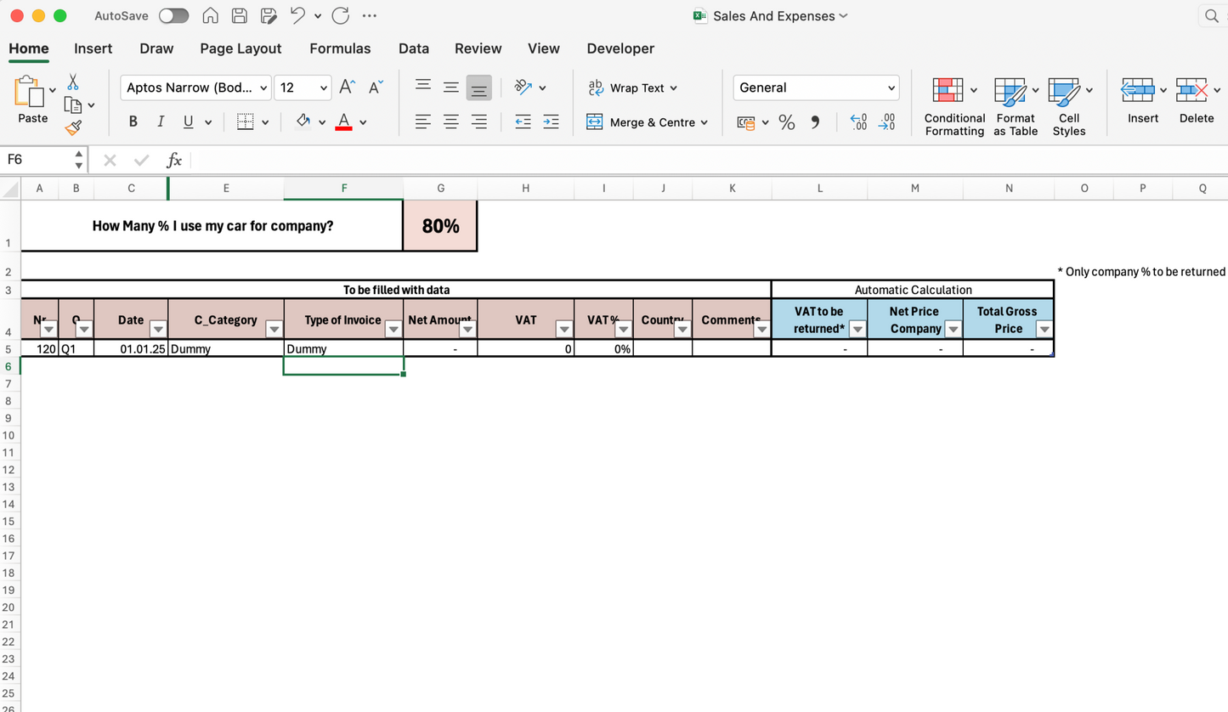
Task: Open the Page Layout tab
Action: click(x=241, y=48)
